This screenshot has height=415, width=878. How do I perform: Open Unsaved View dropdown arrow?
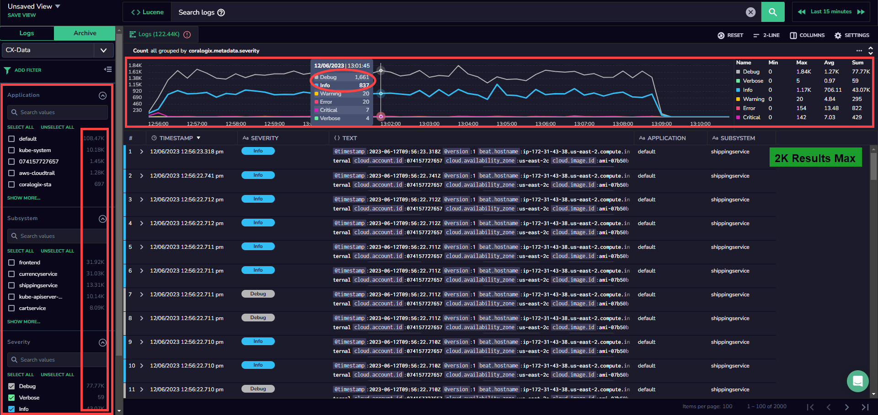click(x=58, y=6)
